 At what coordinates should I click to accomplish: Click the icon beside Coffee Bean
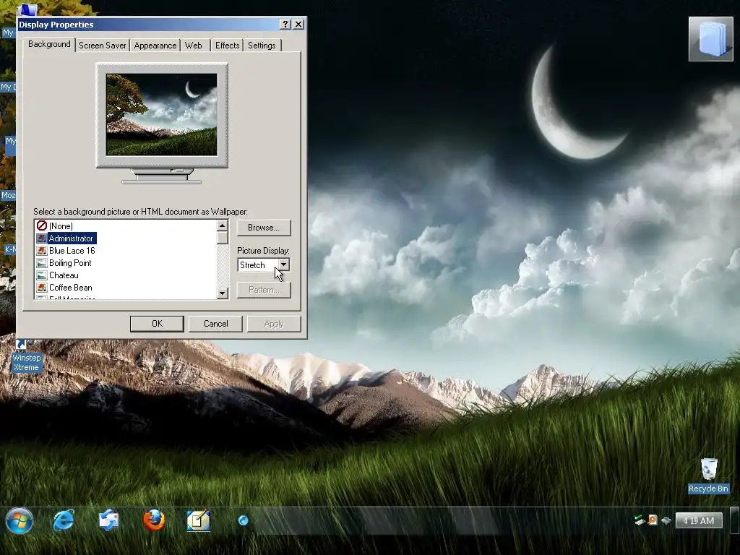pyautogui.click(x=42, y=288)
